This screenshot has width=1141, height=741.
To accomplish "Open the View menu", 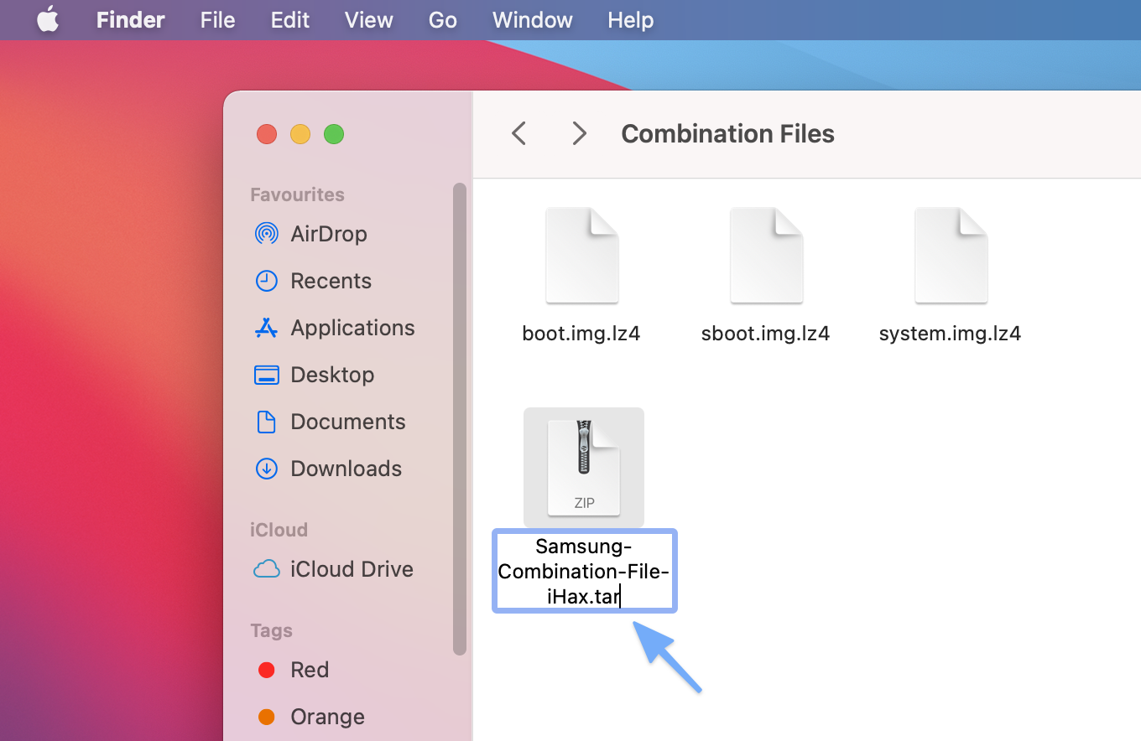I will point(369,20).
